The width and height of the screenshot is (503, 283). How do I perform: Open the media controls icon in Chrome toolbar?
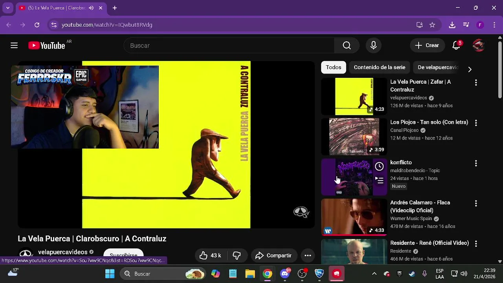[x=466, y=25]
